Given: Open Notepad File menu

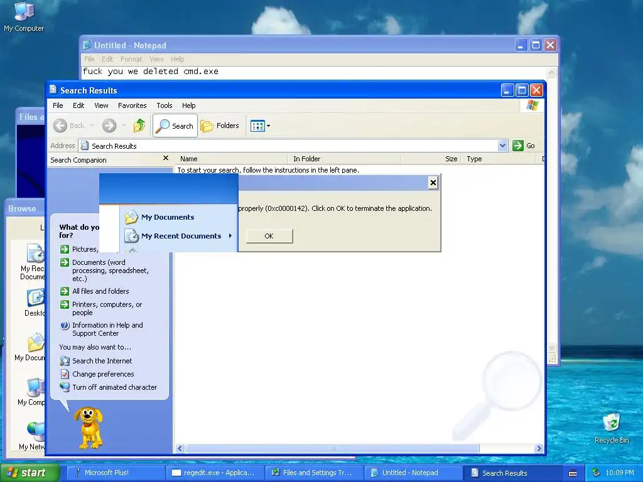Looking at the screenshot, I should 89,59.
